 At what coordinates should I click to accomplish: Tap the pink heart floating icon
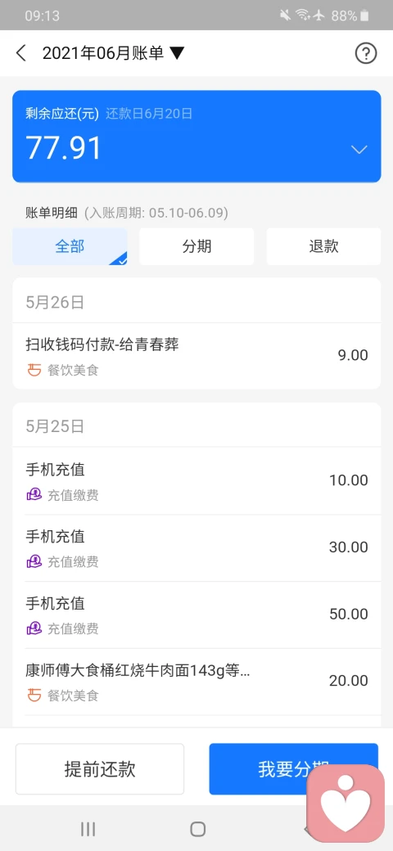point(346,804)
